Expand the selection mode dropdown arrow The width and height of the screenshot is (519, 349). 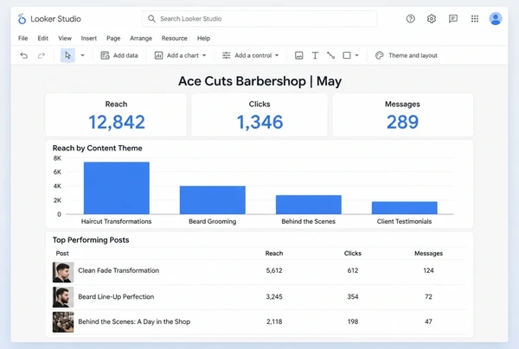tap(83, 55)
